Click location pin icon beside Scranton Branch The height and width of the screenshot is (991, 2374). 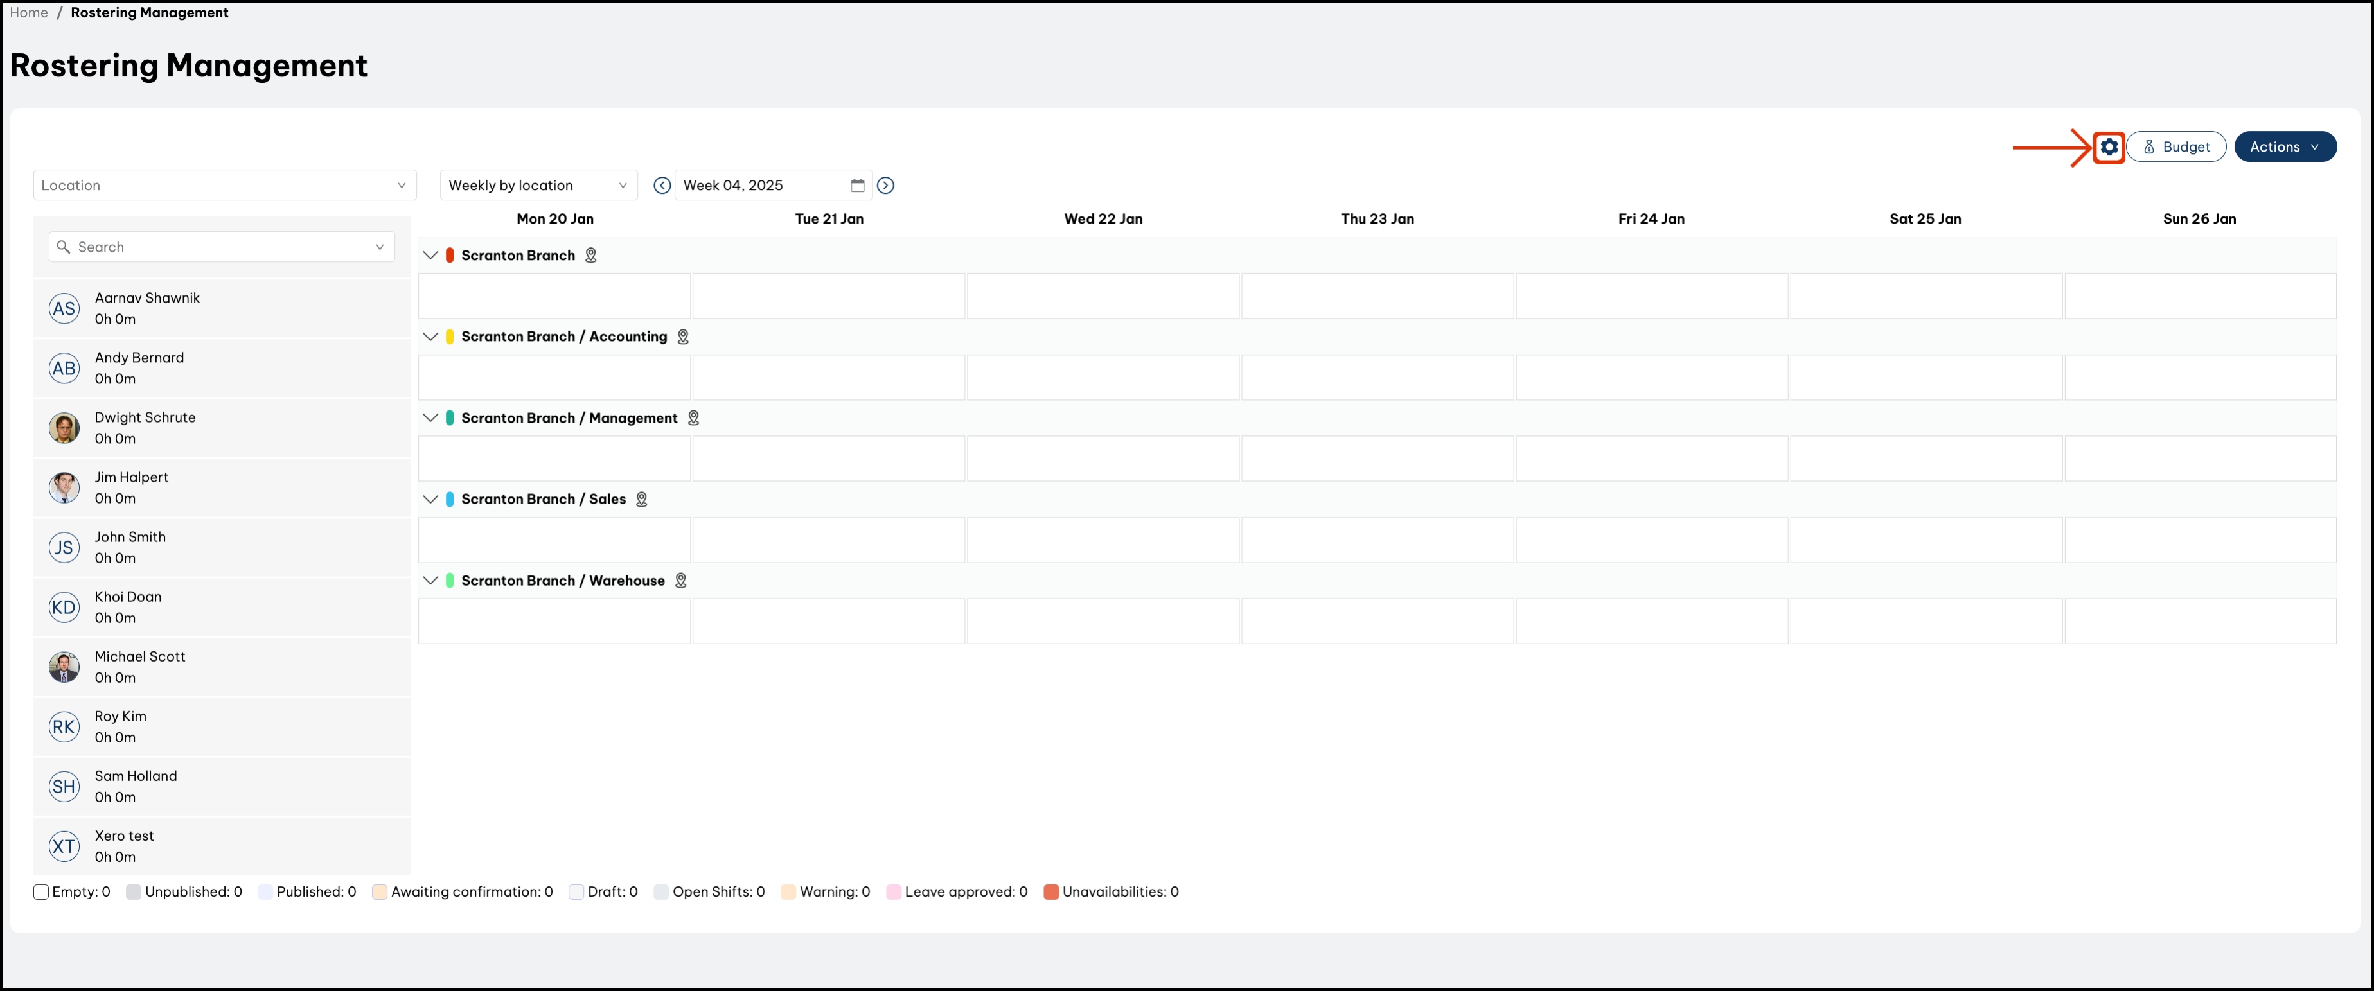pyautogui.click(x=590, y=256)
